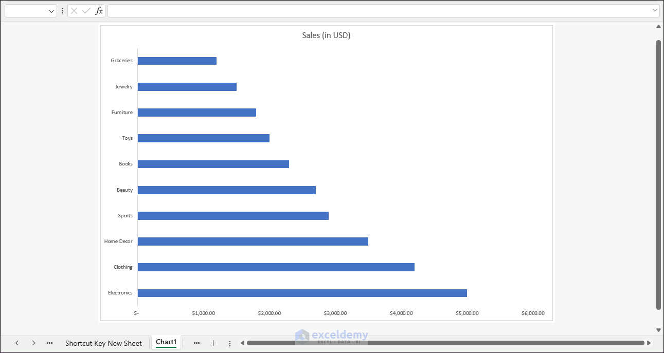The width and height of the screenshot is (664, 353).
Task: Select the chart title Sales (in USD)
Action: [326, 35]
